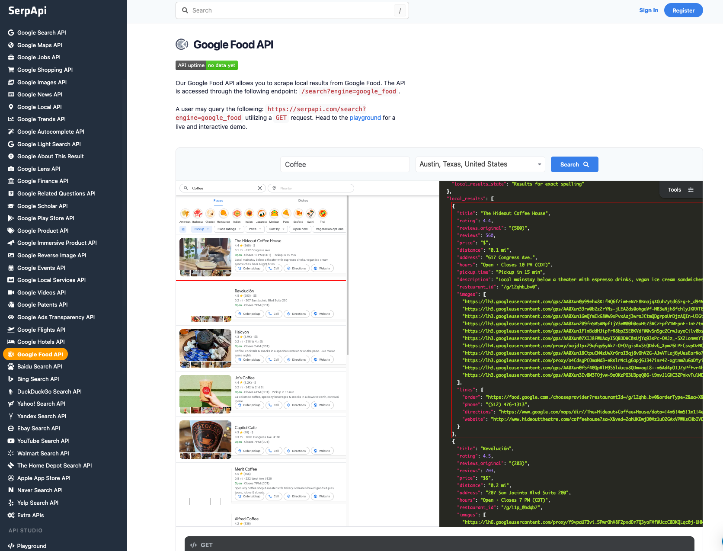Open Google Autocomplete API in sidebar
The height and width of the screenshot is (551, 723).
click(51, 131)
